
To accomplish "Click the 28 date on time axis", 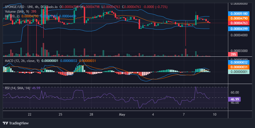I will [91, 115].
